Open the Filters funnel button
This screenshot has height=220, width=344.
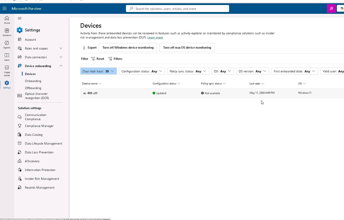(116, 59)
